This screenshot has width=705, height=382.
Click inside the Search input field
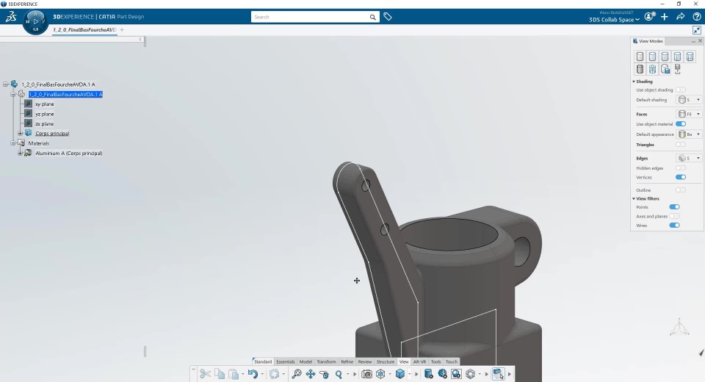coord(309,17)
